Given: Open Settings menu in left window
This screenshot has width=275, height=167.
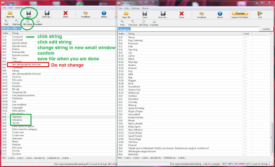Looking at the screenshot, I should point(19,8).
